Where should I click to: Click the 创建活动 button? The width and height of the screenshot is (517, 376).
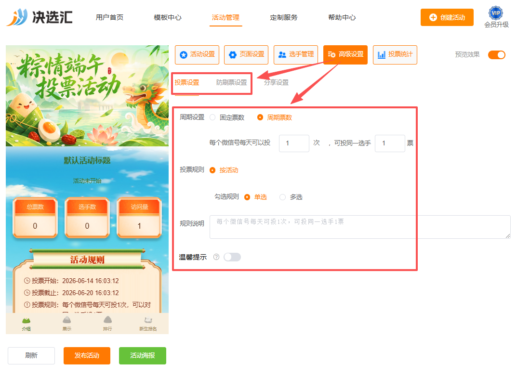[x=447, y=17]
